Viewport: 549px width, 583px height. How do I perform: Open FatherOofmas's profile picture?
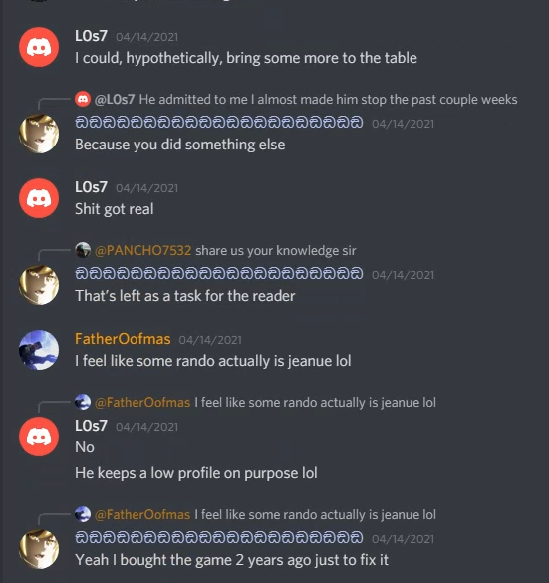(x=39, y=350)
